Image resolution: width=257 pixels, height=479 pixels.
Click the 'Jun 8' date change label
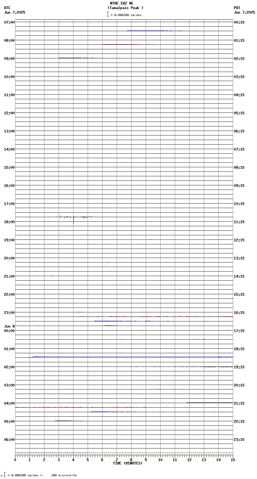(x=9, y=326)
